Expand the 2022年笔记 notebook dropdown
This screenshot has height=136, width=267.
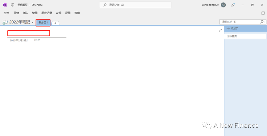32,22
